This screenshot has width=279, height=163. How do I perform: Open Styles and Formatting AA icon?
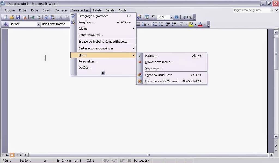point(6,24)
